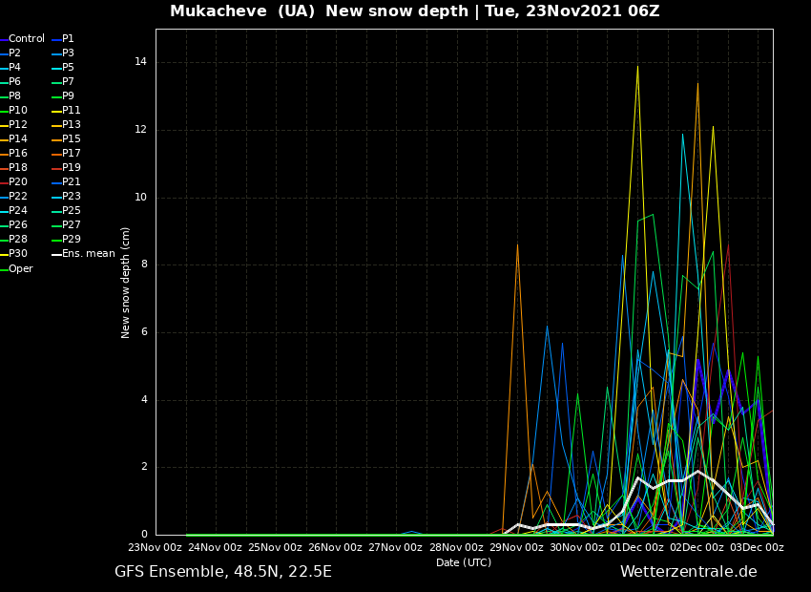Select P29 in the legend

tap(71, 240)
